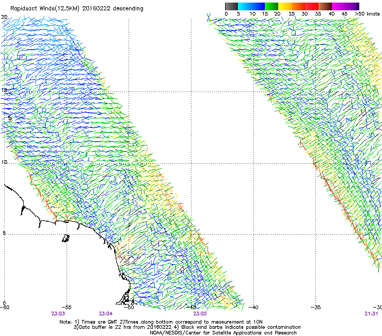Click the '-50' longitude axis label
This screenshot has height=336, width=382.
coord(129,308)
